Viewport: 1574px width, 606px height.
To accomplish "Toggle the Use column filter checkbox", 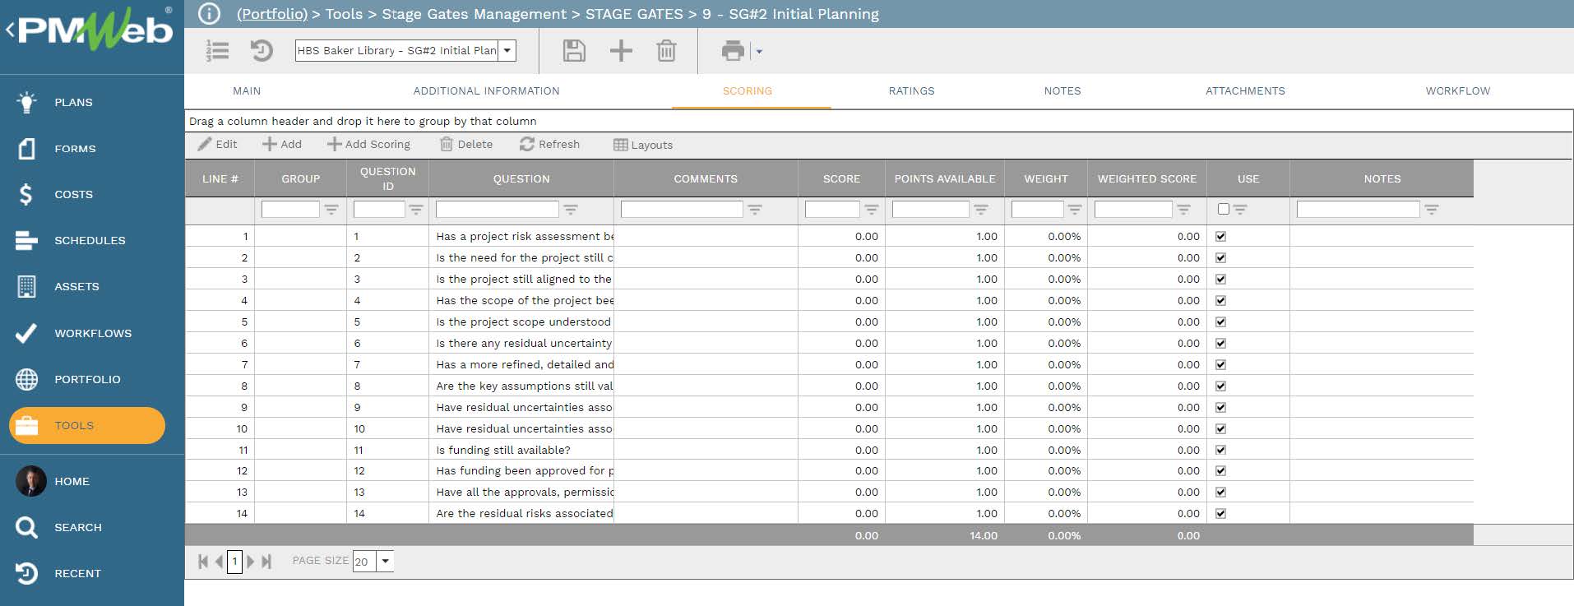I will (1224, 209).
